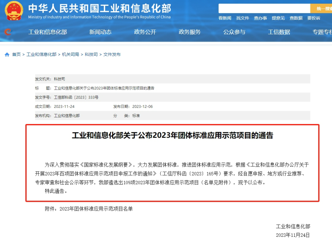The image size is (332, 238).
Task: Open the 要投诉 quick link
Action: (x=314, y=18)
